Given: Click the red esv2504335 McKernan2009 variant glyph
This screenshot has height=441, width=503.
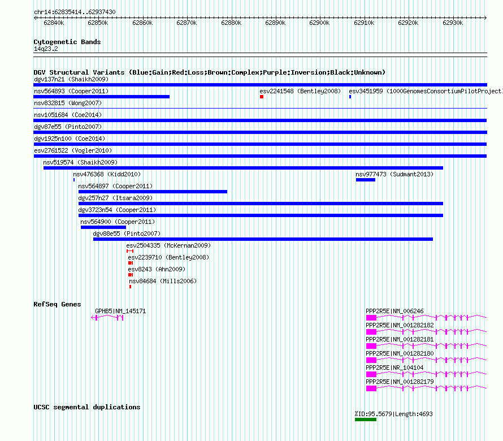Looking at the screenshot, I should [130, 251].
